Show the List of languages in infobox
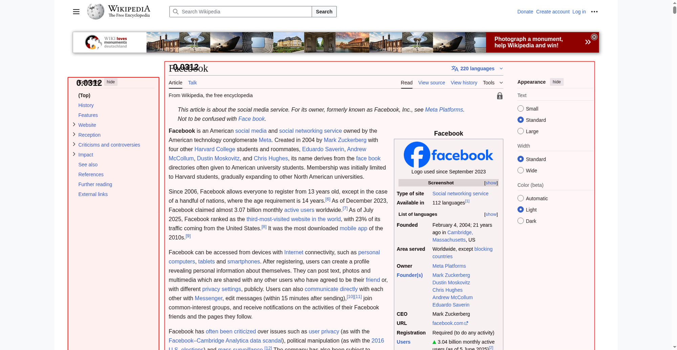 (491, 214)
